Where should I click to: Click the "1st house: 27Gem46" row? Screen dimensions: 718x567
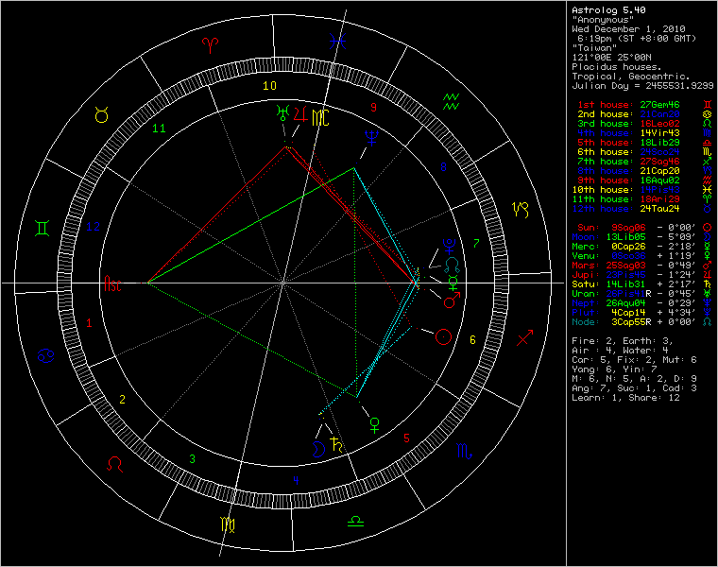pyautogui.click(x=644, y=105)
